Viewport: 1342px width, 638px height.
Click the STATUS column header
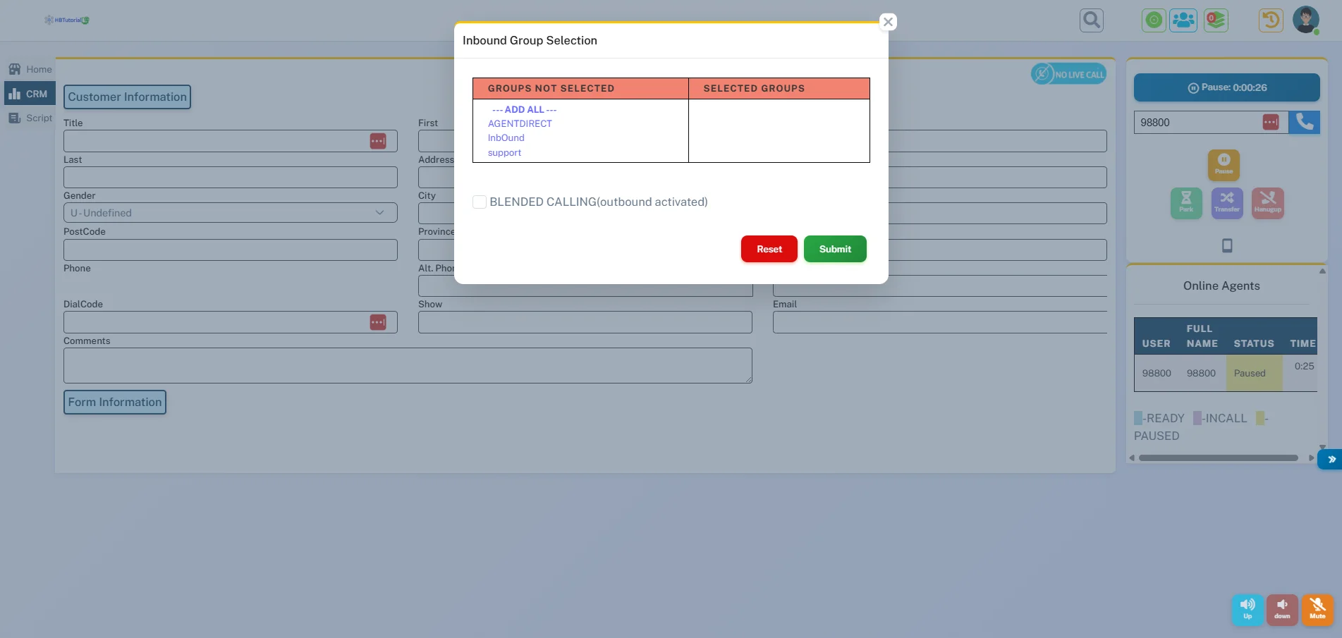(1254, 343)
